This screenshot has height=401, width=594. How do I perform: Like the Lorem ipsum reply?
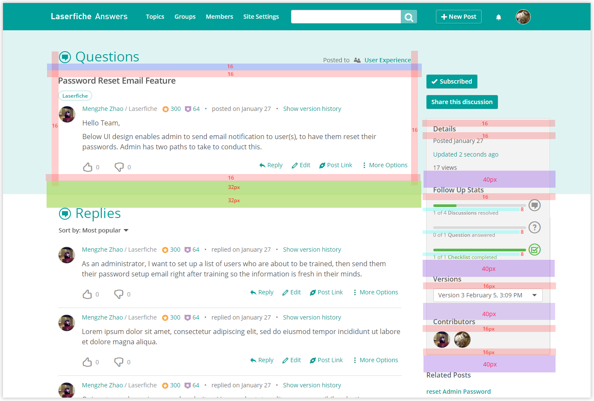click(87, 362)
